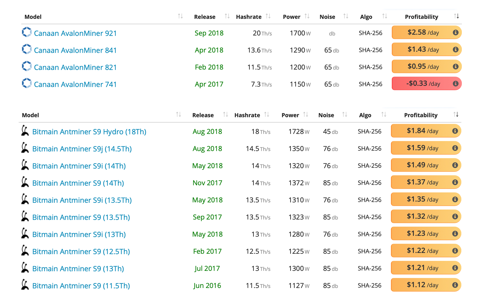Sort Canaan table by Power arrows

[307, 16]
